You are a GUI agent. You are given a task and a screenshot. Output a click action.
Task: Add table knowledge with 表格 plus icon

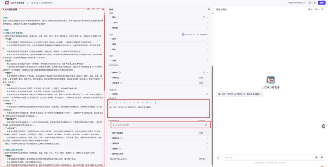pyautogui.click(x=207, y=44)
